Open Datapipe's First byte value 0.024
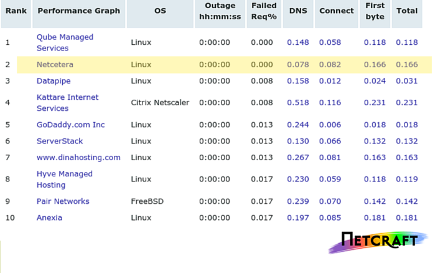 (x=375, y=81)
